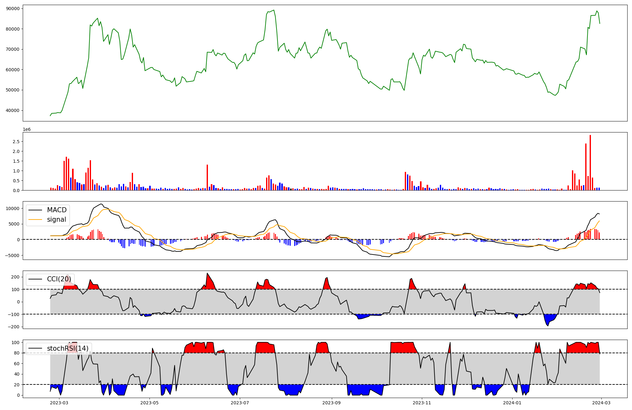Click the MACD legend label
The image size is (632, 410).
pos(57,210)
